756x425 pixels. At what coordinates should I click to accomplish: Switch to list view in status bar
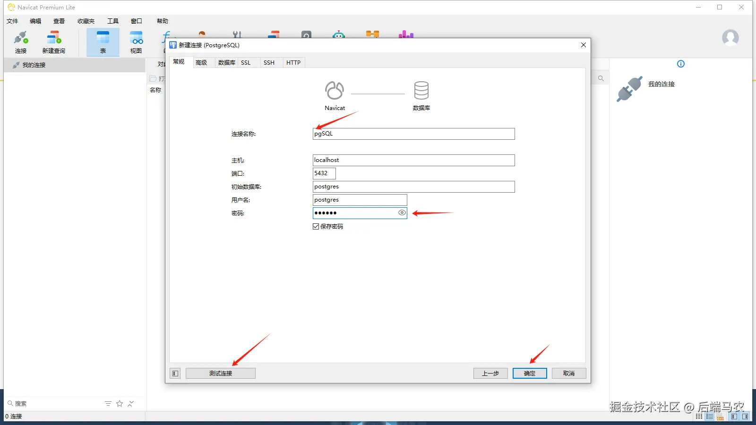tap(710, 416)
